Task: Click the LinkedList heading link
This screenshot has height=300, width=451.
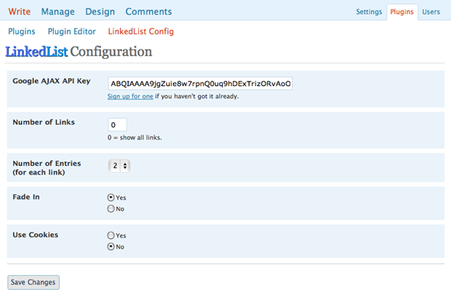Action: click(36, 52)
